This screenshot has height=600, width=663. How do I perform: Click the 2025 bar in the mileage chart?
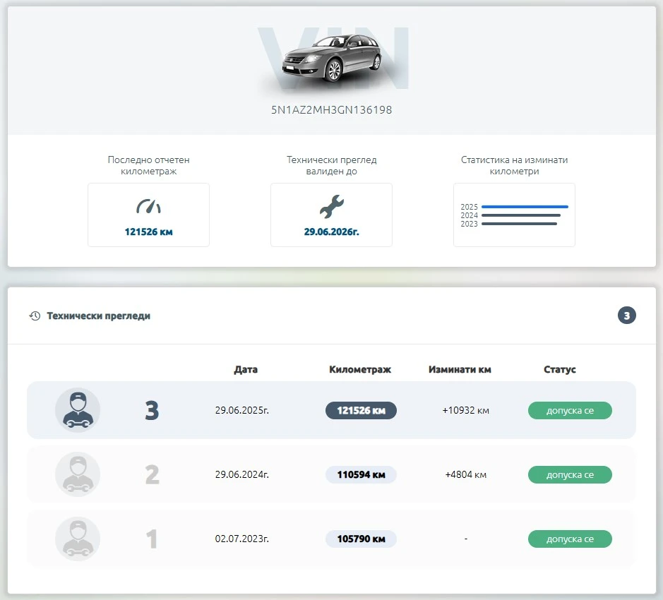526,207
